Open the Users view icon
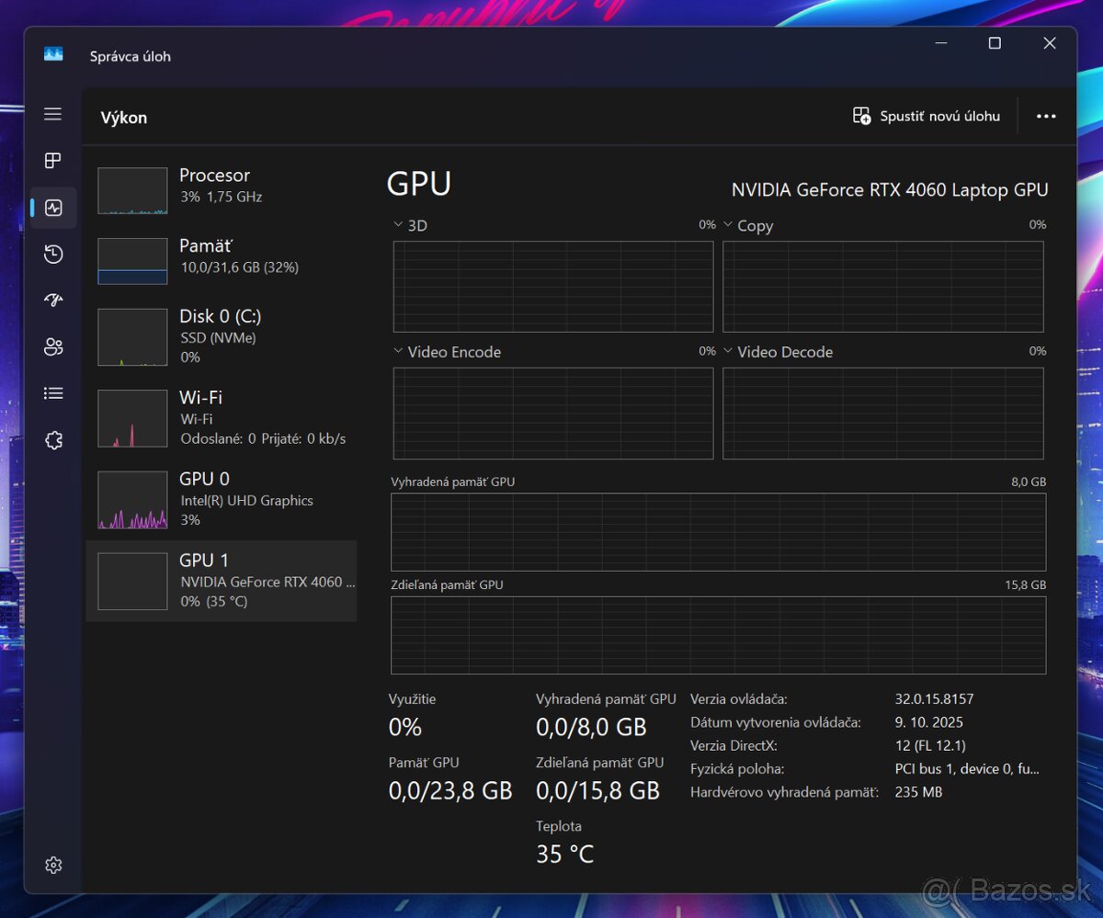 point(52,346)
